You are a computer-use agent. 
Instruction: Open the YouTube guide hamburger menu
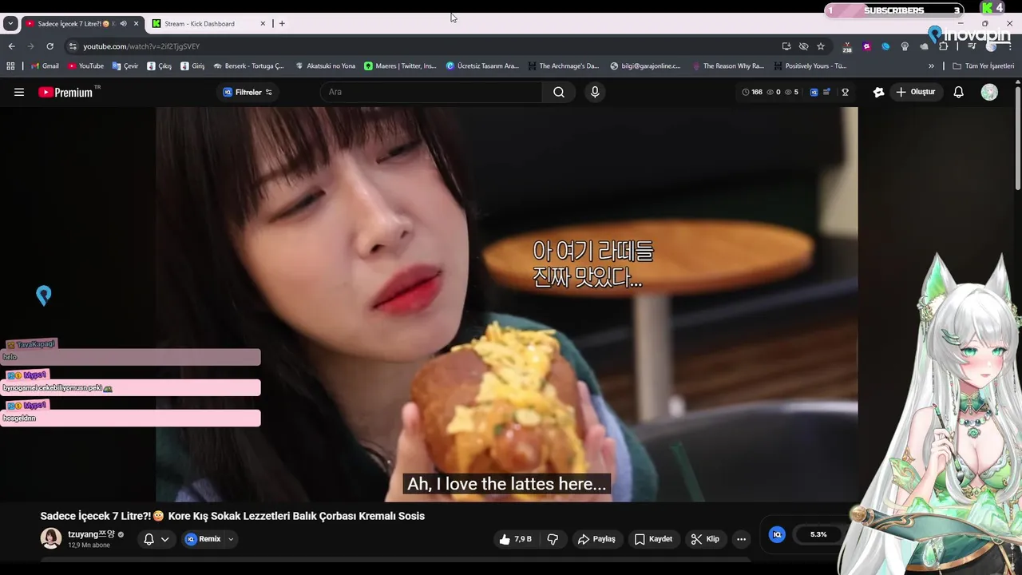(19, 92)
